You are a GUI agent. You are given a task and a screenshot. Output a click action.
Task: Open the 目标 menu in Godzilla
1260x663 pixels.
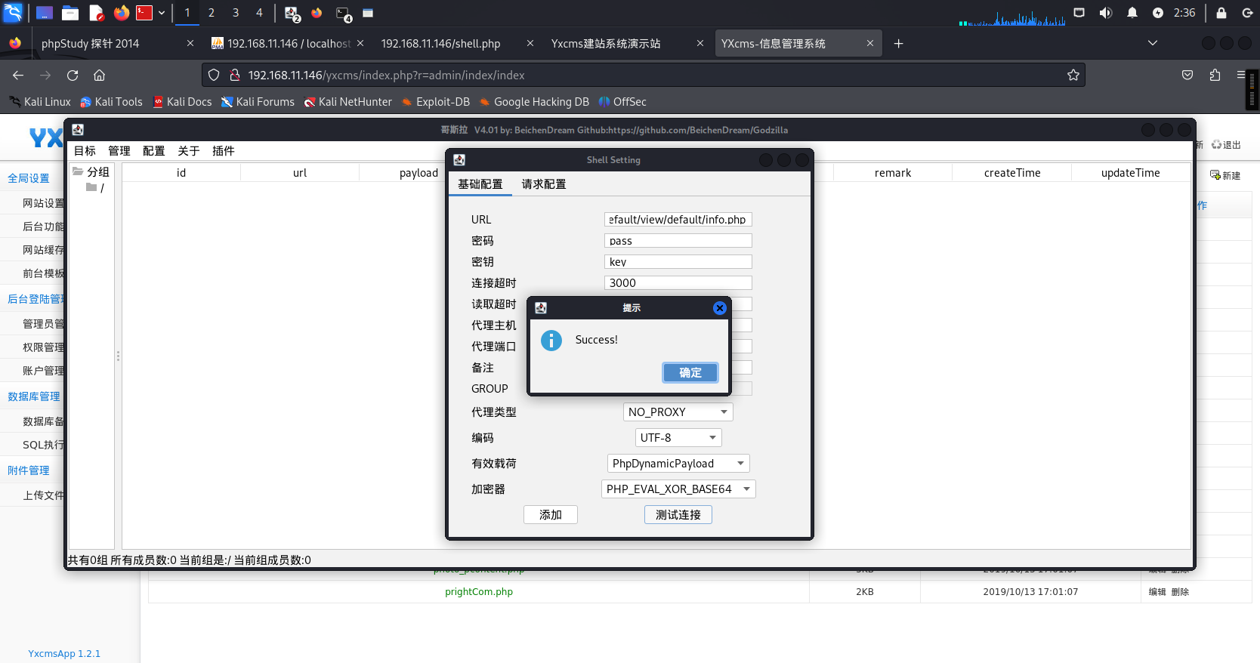[x=85, y=151]
